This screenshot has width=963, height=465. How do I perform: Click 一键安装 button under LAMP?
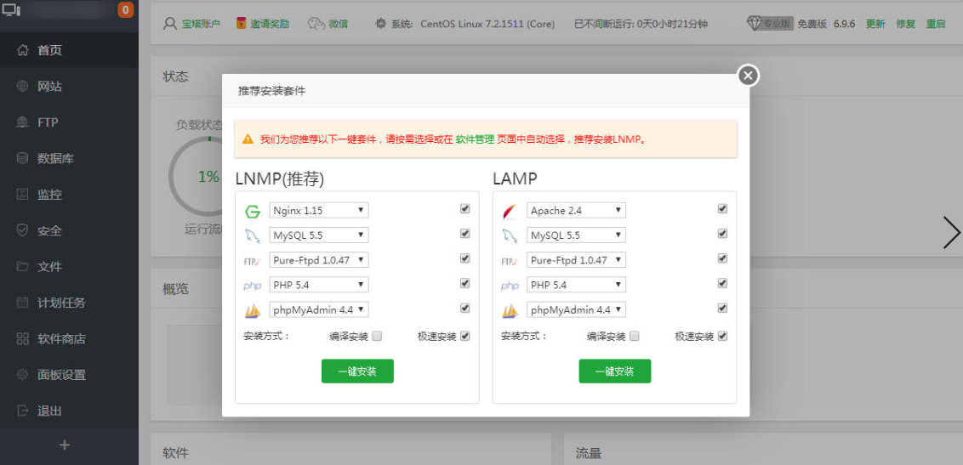615,371
